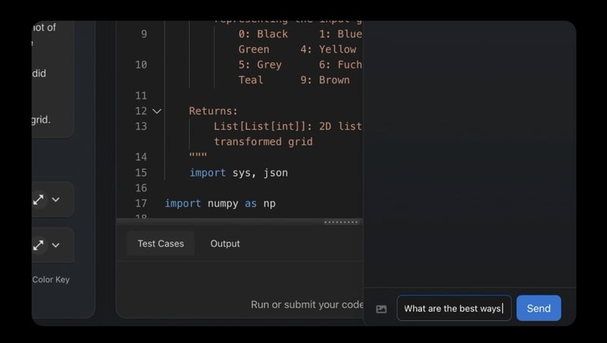Image resolution: width=607 pixels, height=343 pixels.
Task: Click the dotted panel resize handle
Action: click(x=341, y=222)
